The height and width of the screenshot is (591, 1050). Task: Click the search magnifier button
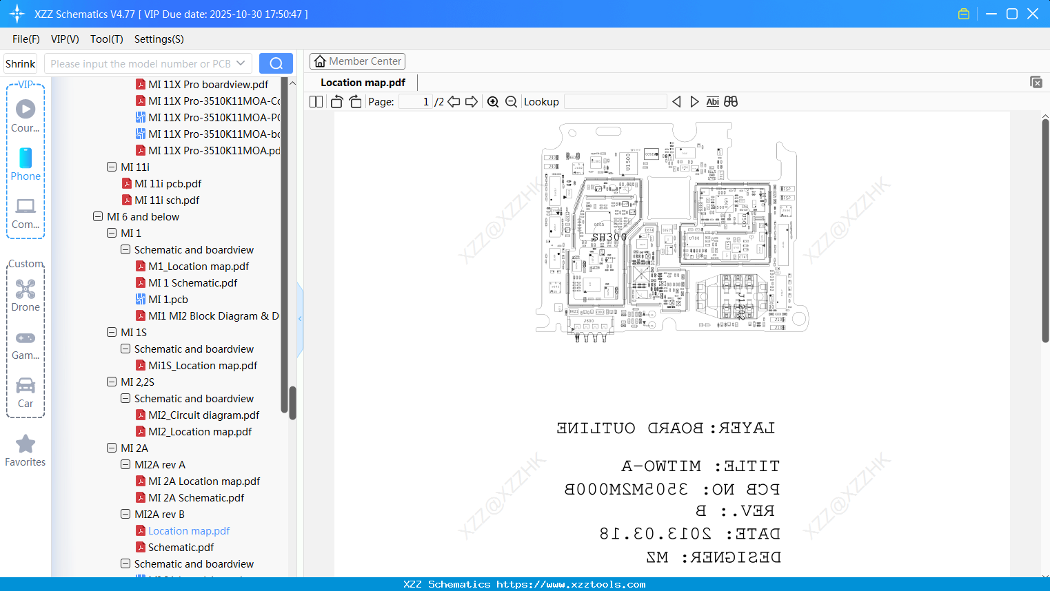coord(276,63)
